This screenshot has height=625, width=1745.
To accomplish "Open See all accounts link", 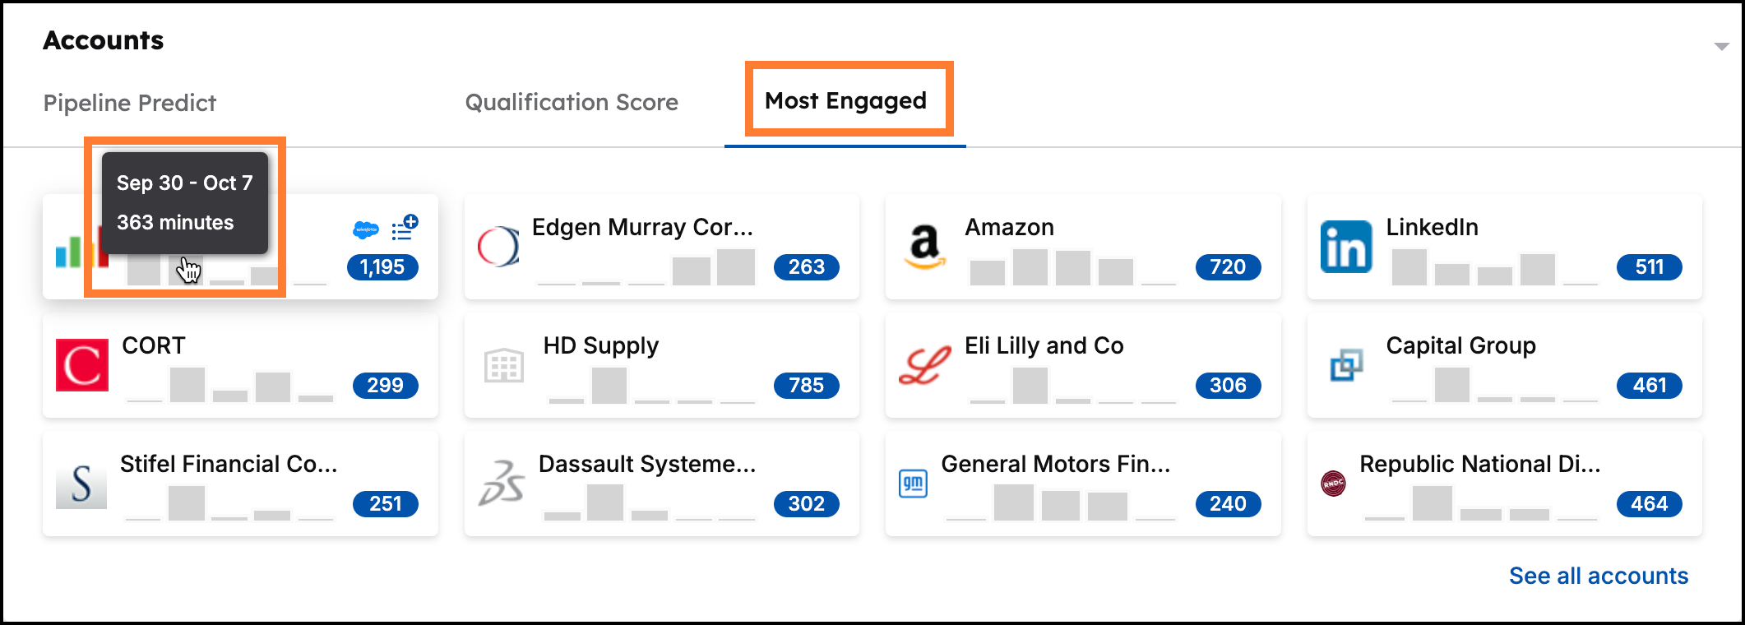I will [1599, 576].
